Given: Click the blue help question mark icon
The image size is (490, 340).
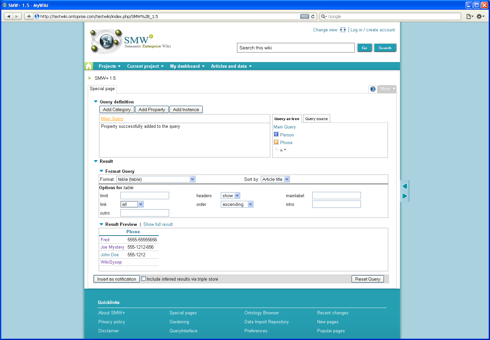Looking at the screenshot, I should tap(373, 89).
